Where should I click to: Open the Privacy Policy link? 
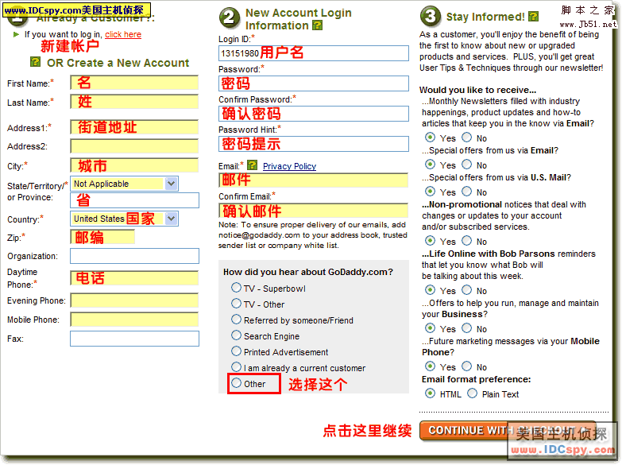point(289,166)
